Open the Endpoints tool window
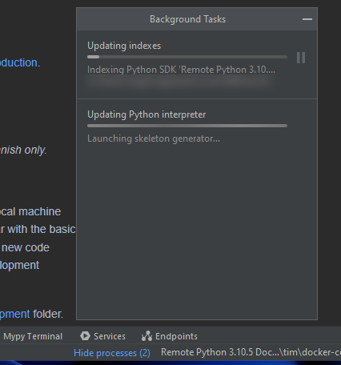341x365 pixels. 170,336
